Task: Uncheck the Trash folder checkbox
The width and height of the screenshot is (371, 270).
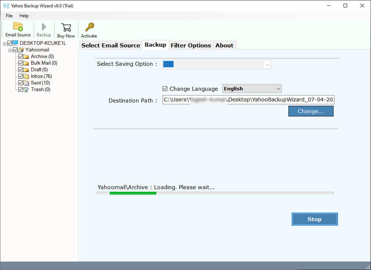Action: pos(21,90)
